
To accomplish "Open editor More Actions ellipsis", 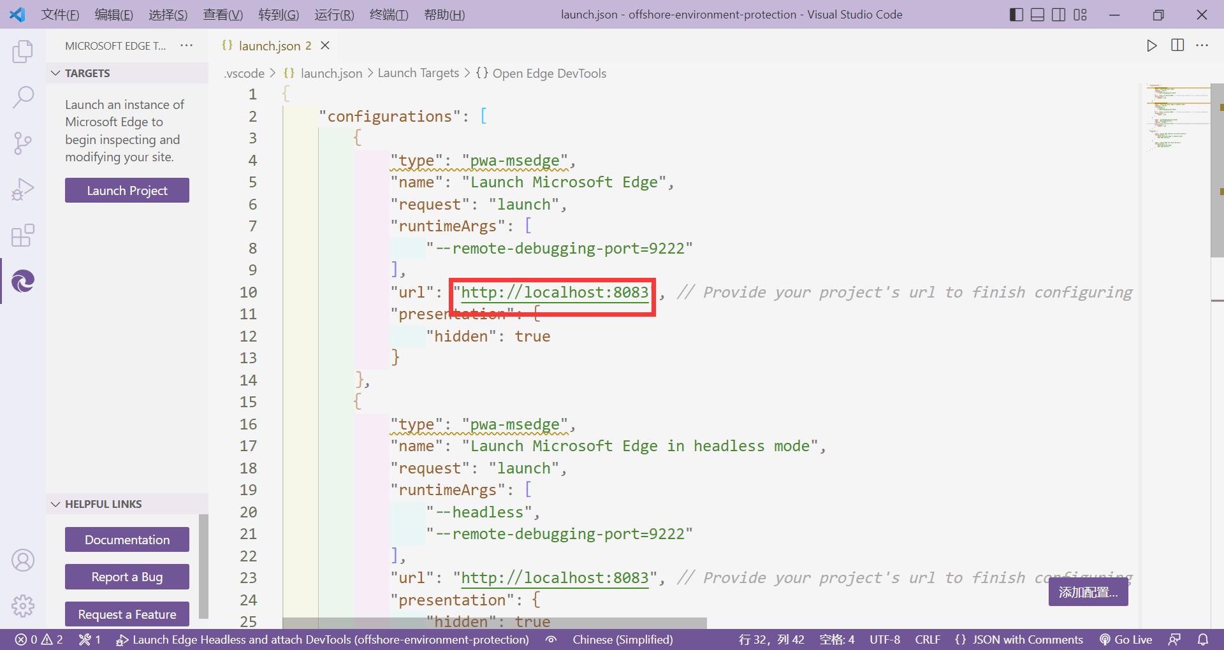I will click(1202, 45).
